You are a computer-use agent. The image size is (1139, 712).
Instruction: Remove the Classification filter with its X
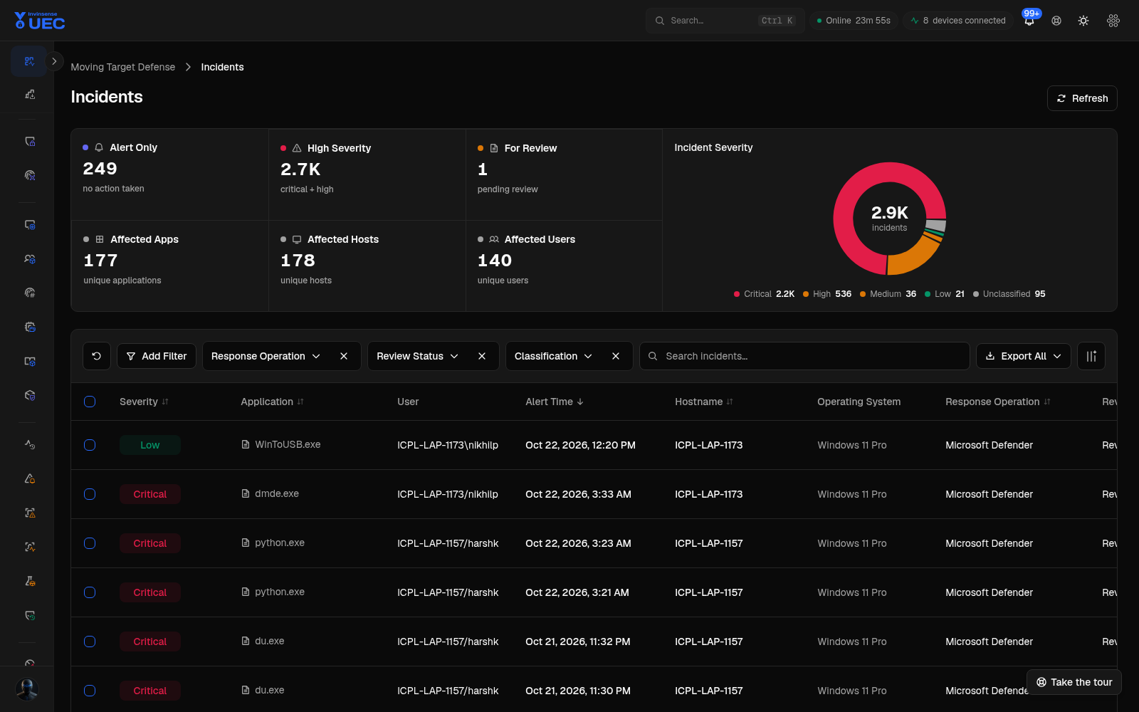point(616,356)
